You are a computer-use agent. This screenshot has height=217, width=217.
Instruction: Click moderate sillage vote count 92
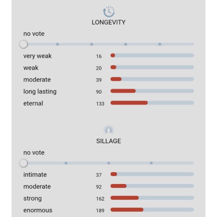coord(99,187)
